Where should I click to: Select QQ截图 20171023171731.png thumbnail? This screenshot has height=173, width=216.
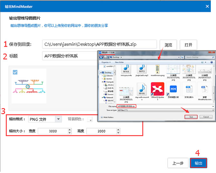189,69
